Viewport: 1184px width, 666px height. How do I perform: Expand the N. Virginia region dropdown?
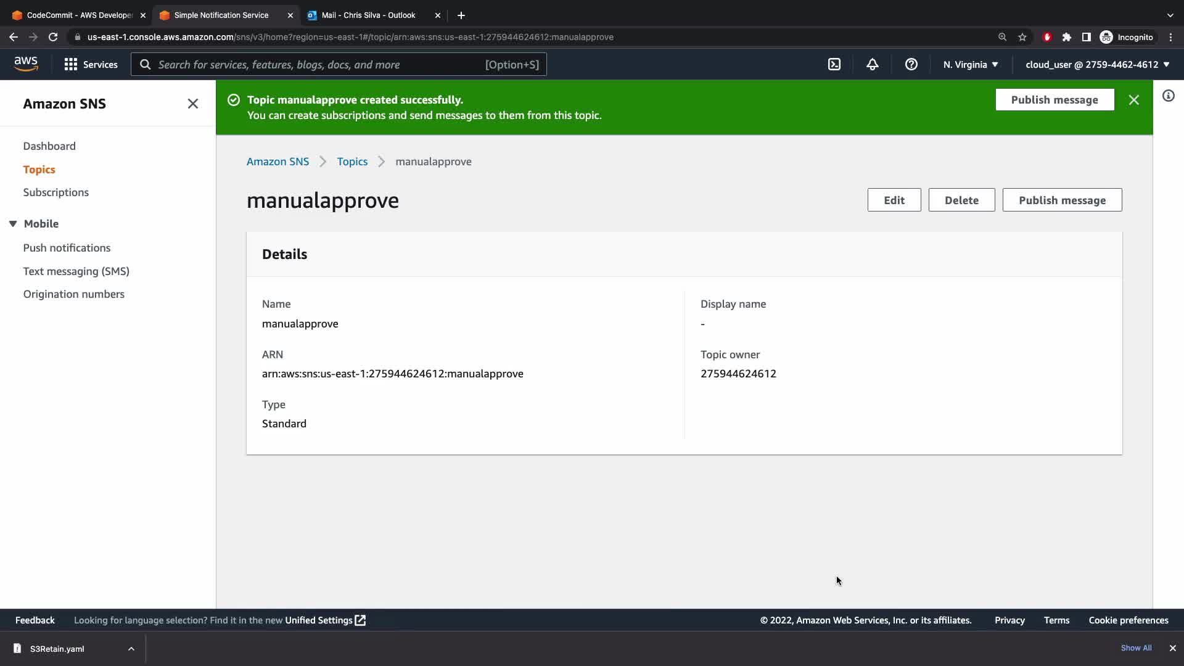pos(970,64)
